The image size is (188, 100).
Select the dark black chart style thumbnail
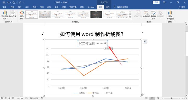96,15
